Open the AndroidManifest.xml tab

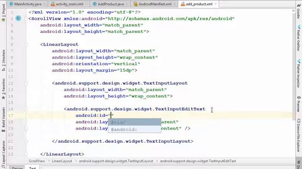[155, 4]
